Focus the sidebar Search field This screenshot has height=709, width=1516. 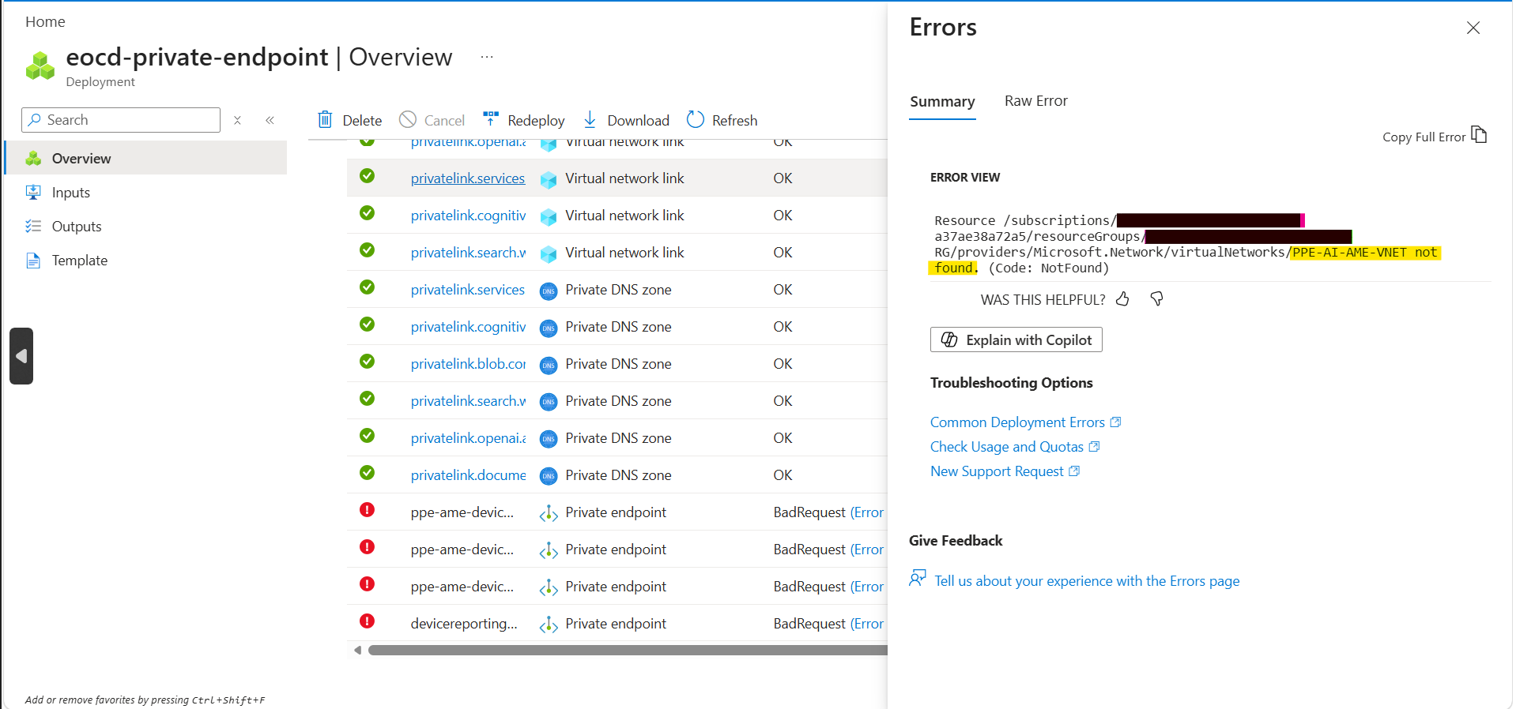click(121, 120)
